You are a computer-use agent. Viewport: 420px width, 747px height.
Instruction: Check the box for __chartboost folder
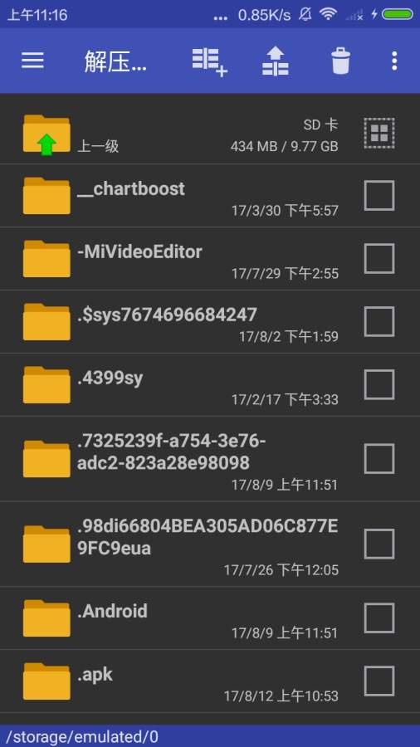(379, 195)
